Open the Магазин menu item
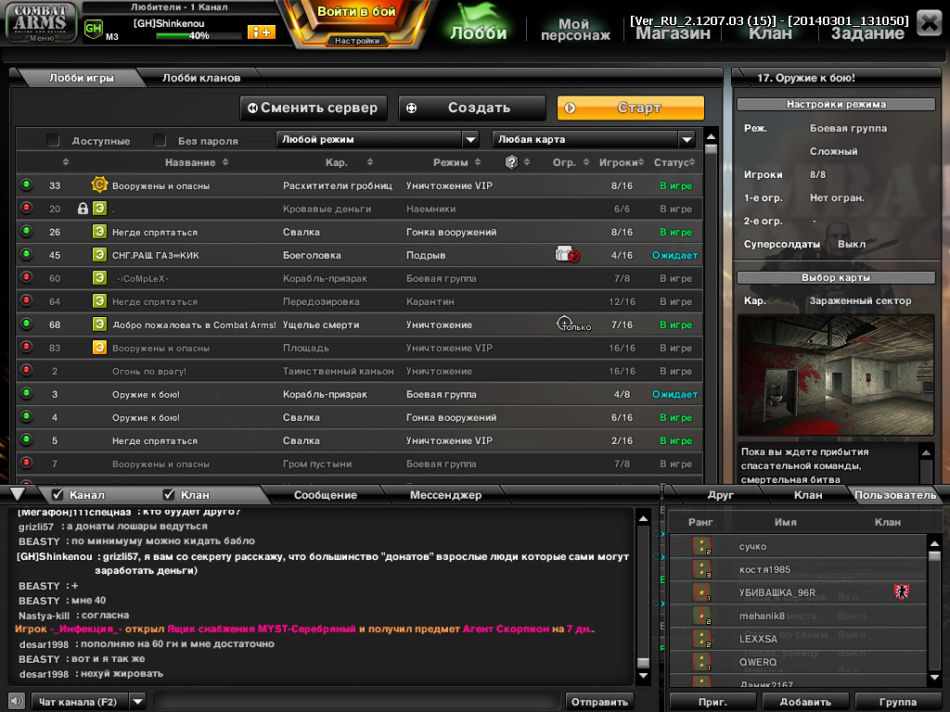The image size is (950, 712). coord(673,32)
